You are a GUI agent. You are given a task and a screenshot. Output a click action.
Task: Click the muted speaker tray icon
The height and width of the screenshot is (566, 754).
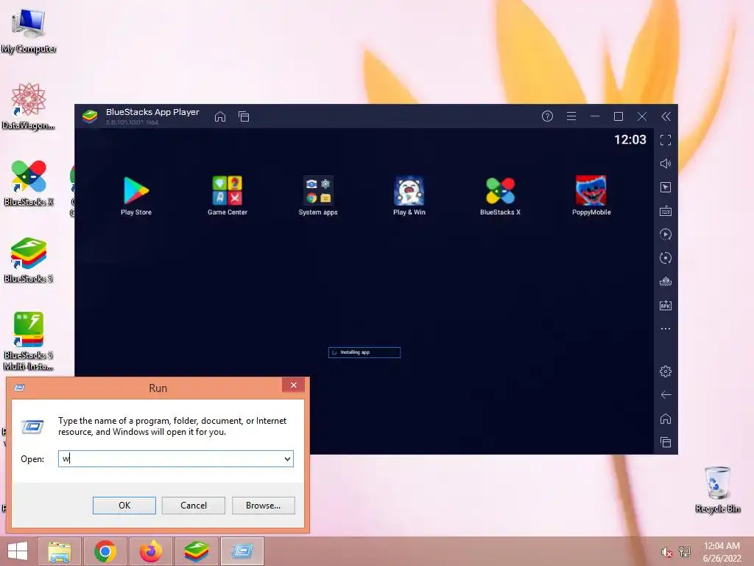666,552
